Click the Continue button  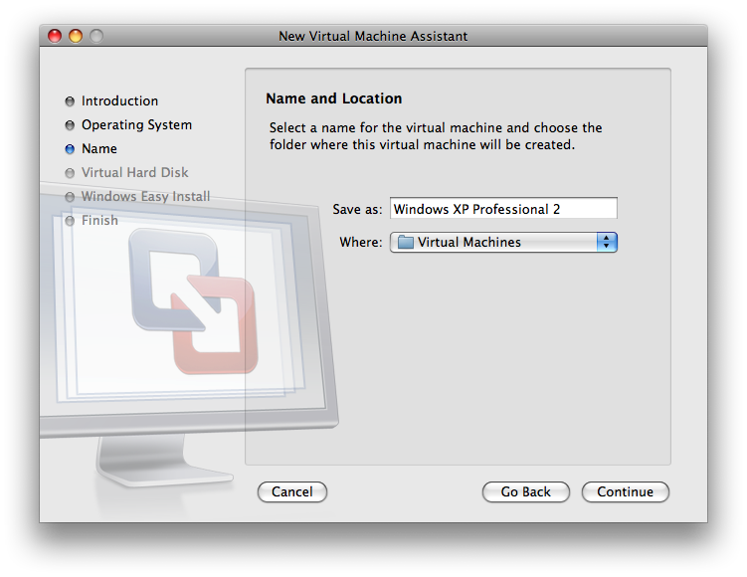(625, 491)
